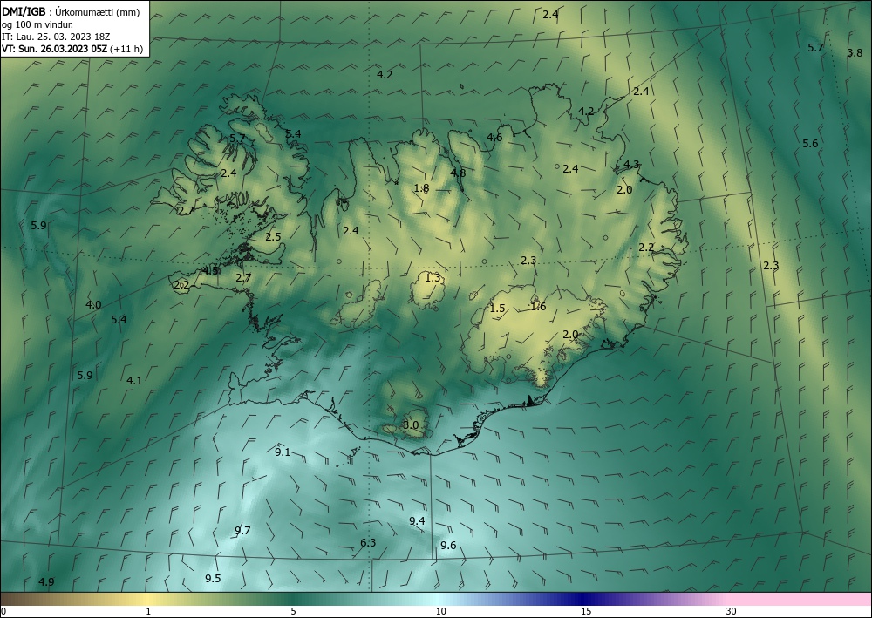
Task: Click the initial time 'IT: Lau. 25. 03. 2023 18Z'
Action: [56, 37]
